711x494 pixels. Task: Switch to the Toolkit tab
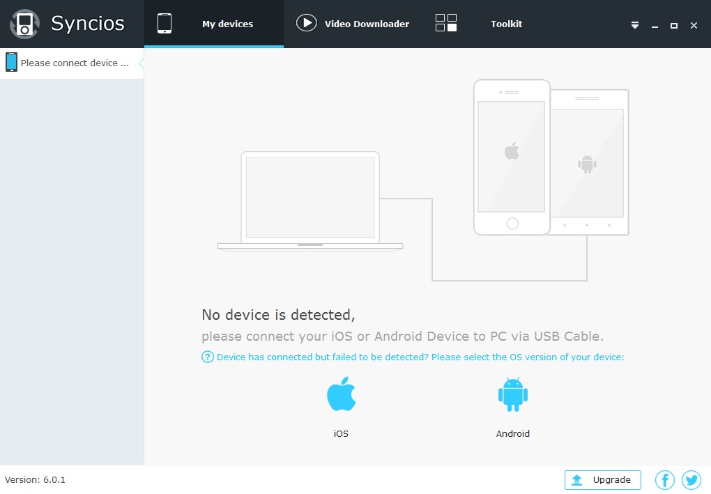click(506, 24)
